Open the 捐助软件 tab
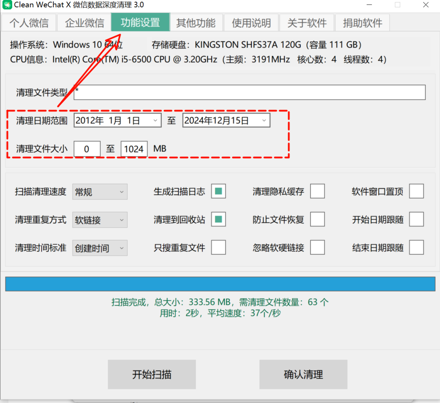 [362, 23]
